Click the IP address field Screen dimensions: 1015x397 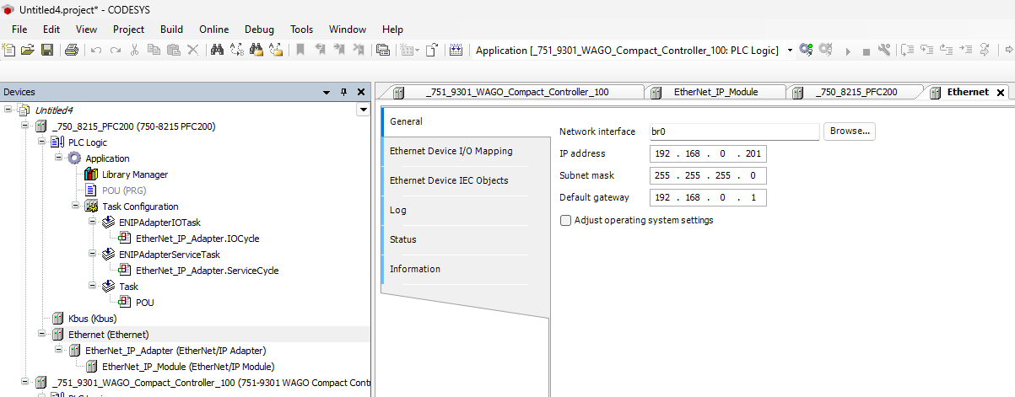pyautogui.click(x=708, y=153)
